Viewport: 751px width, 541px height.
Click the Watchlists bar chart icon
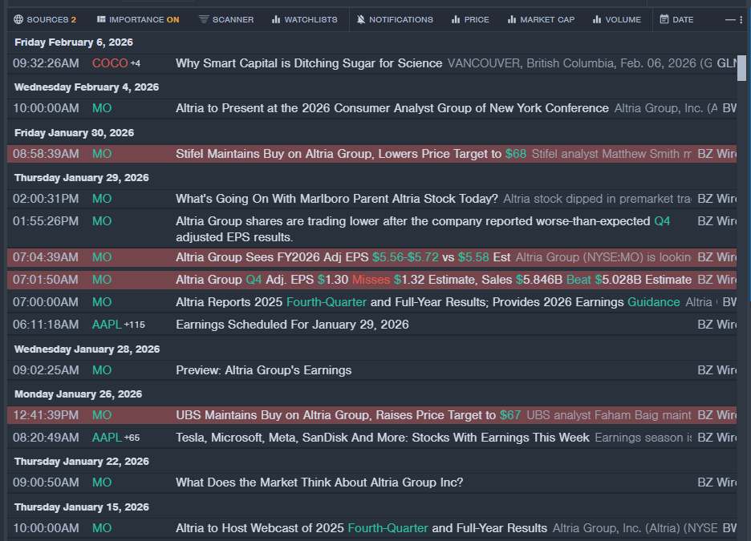[276, 19]
